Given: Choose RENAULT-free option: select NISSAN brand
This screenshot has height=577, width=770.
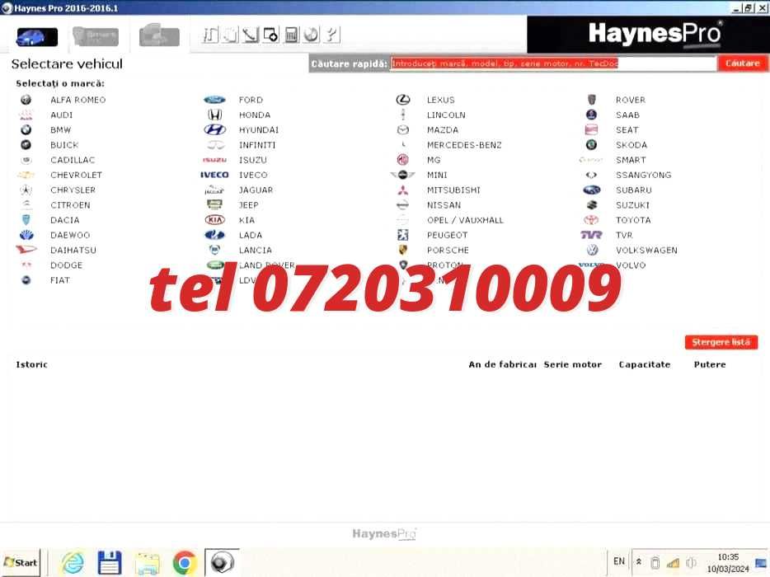Looking at the screenshot, I should pyautogui.click(x=444, y=205).
